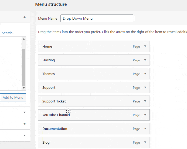The width and height of the screenshot is (187, 149).
Task: Expand first collapsed panel below Add to Menu
Action: pos(25,112)
